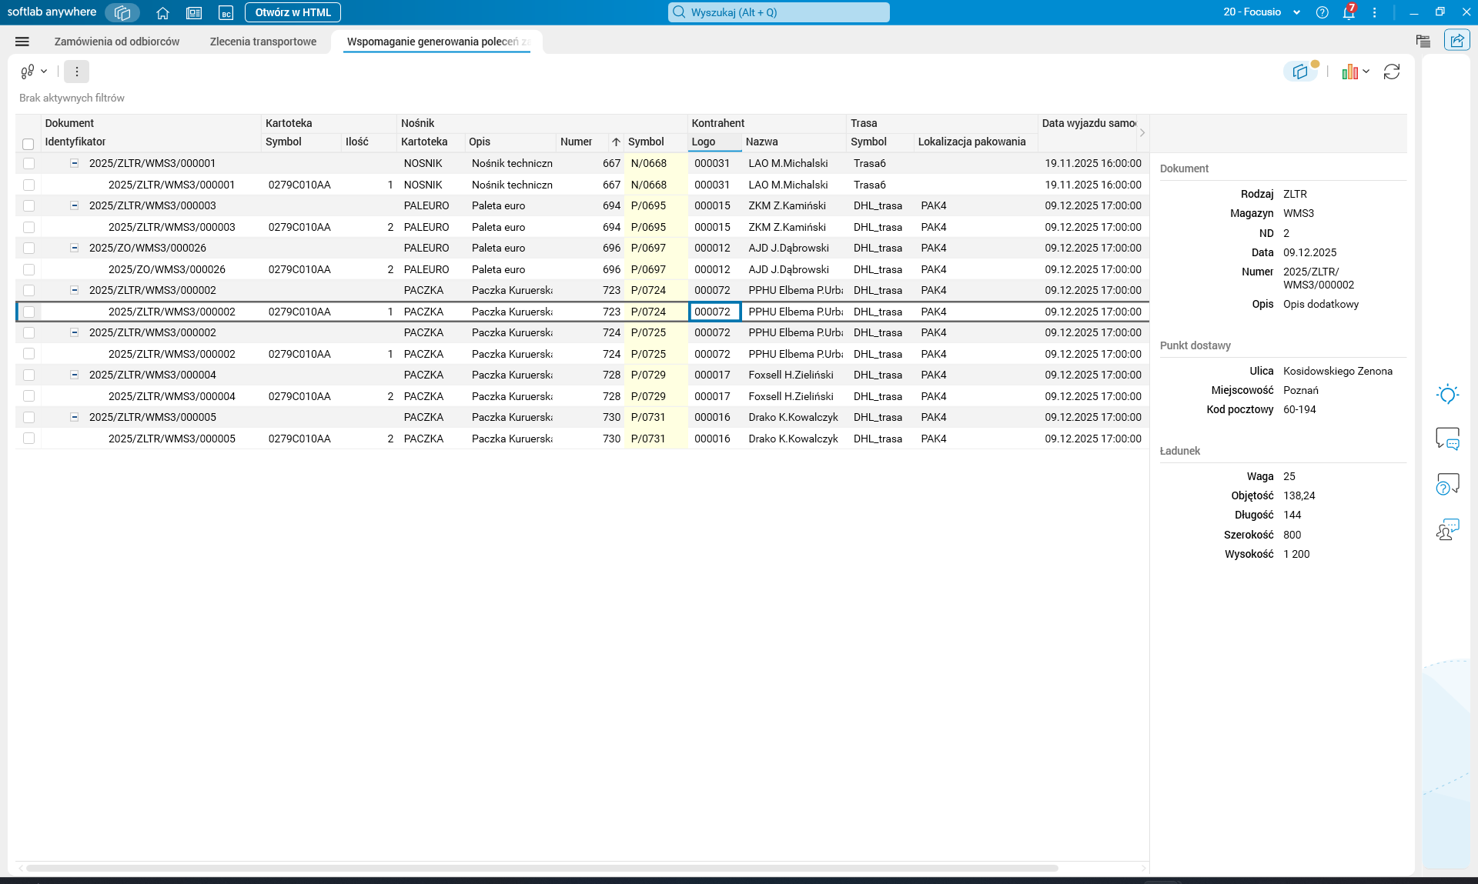This screenshot has width=1478, height=884.
Task: Click the refresh icon in toolbar
Action: coord(1392,72)
